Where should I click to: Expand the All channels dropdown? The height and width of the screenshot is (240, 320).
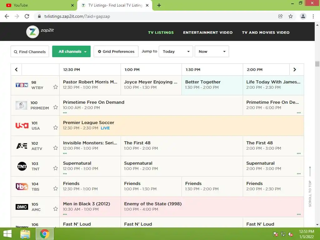coord(72,52)
